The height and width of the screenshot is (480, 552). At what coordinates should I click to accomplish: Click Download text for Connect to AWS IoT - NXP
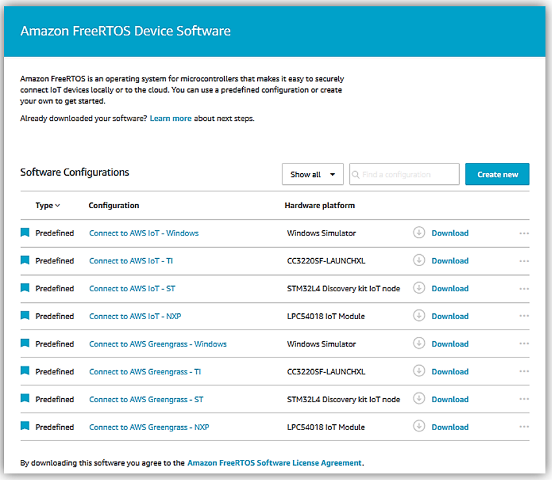tap(449, 316)
